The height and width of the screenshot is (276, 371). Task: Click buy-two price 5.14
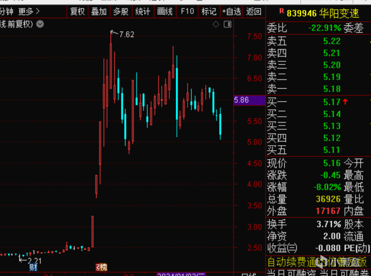coord(332,114)
